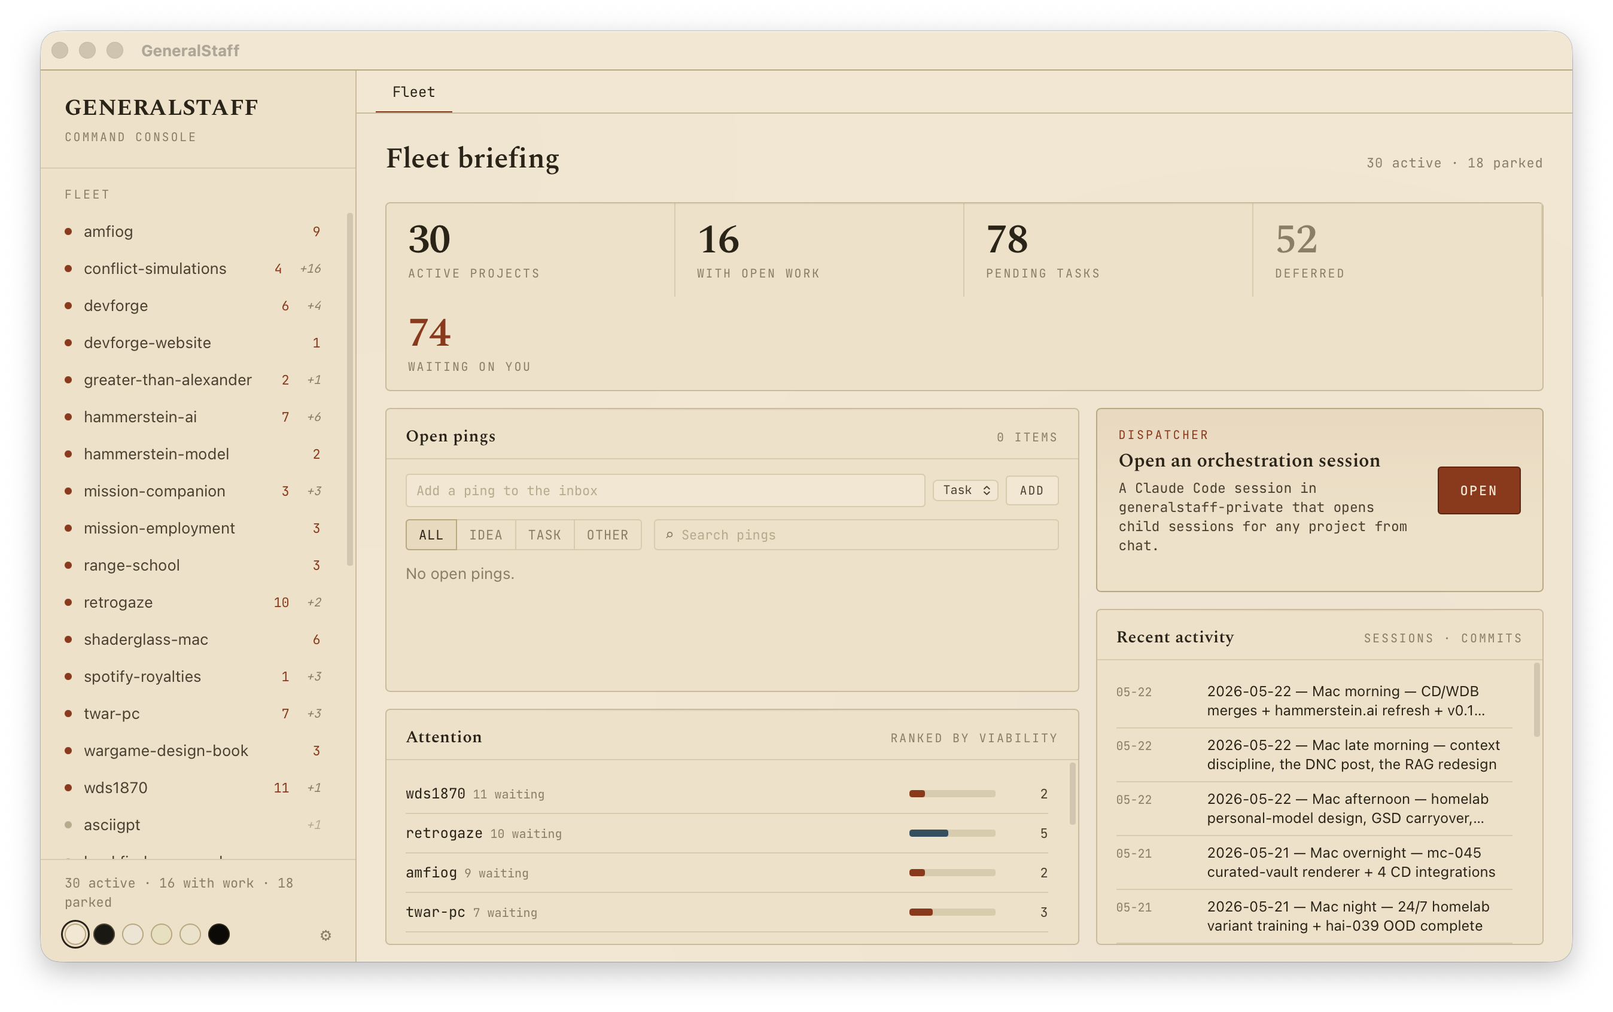
Task: Open spotify-royalties project
Action: 193,676
